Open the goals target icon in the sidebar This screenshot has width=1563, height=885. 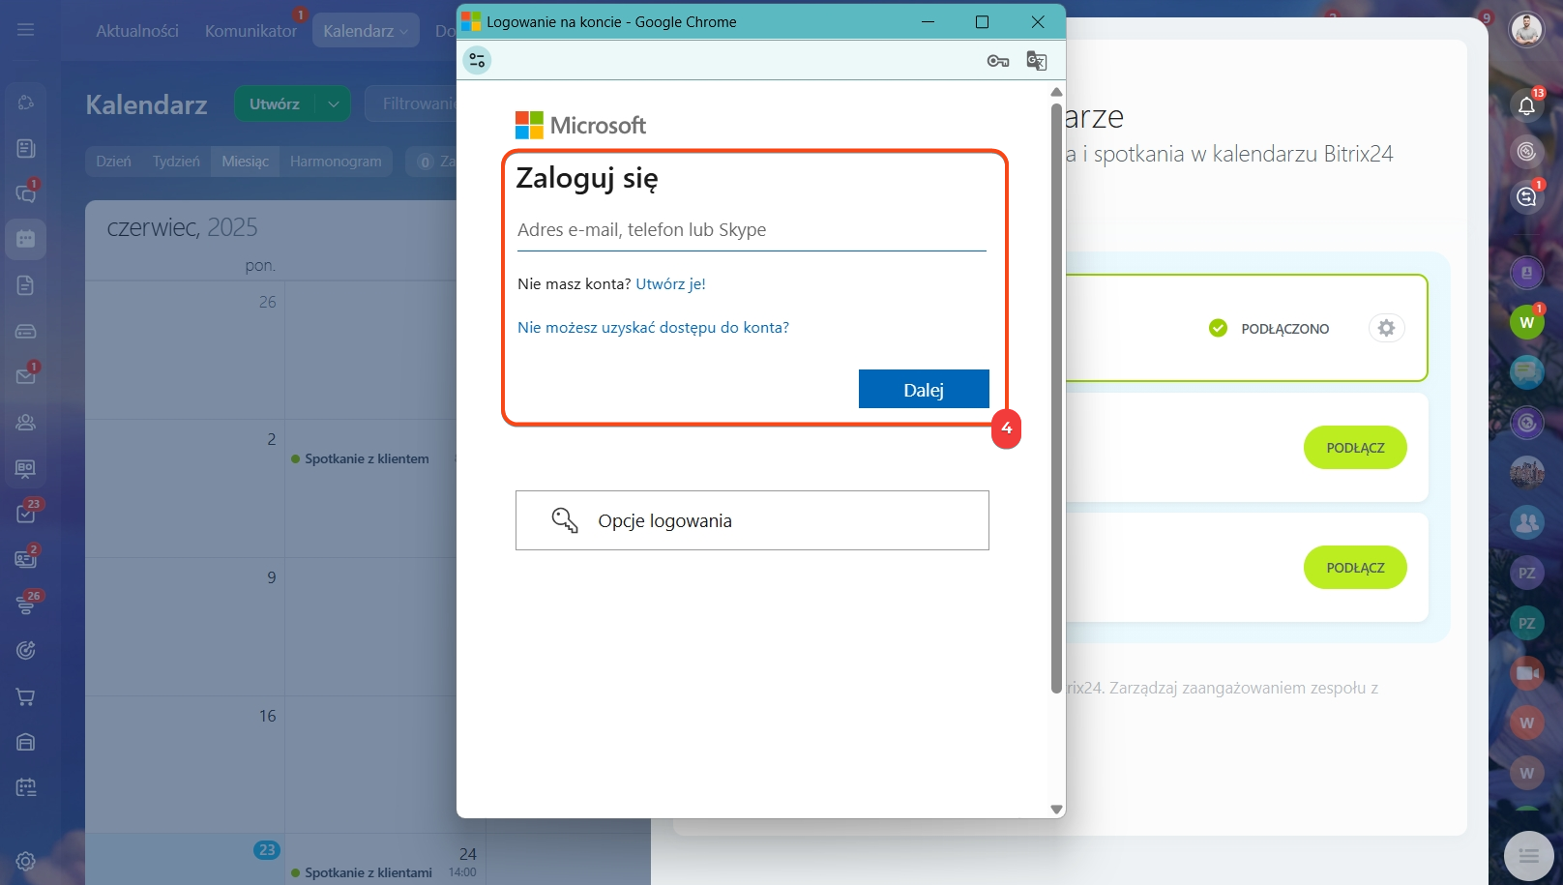coord(26,651)
